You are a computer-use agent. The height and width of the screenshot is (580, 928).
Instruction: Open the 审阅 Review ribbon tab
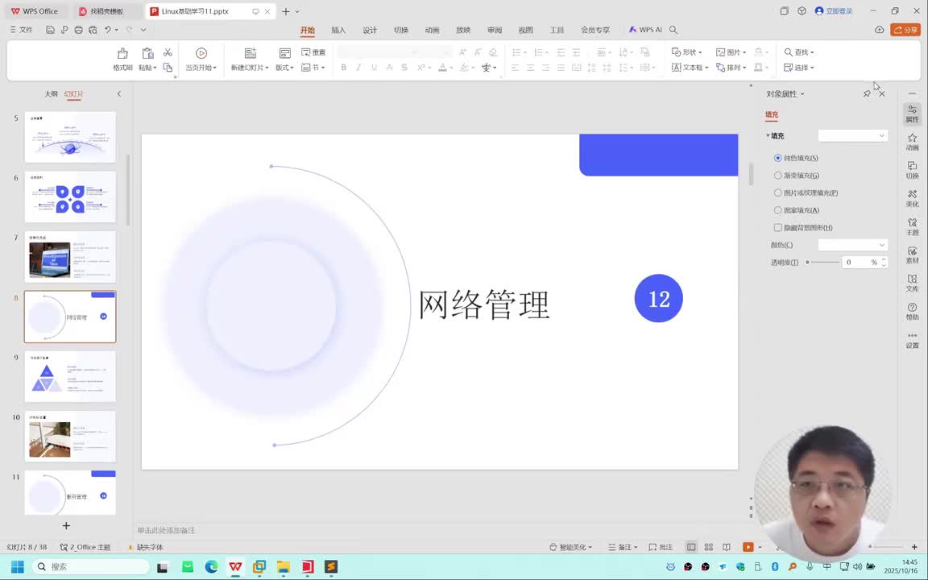click(x=495, y=30)
